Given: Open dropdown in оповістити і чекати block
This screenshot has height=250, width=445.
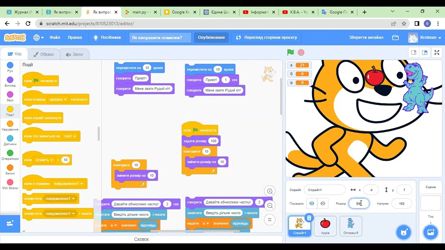Looking at the screenshot, I should pyautogui.click(x=60, y=214).
